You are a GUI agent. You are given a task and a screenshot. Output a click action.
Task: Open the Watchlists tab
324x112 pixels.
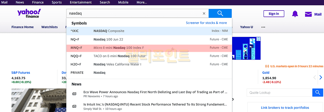click(x=49, y=27)
